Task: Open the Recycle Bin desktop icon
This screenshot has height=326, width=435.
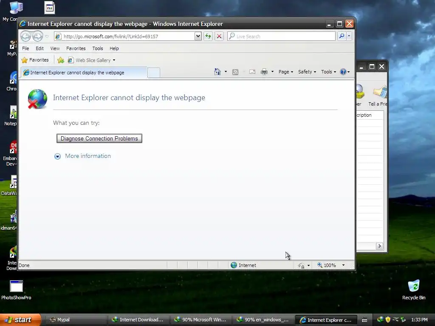Action: pyautogui.click(x=414, y=289)
